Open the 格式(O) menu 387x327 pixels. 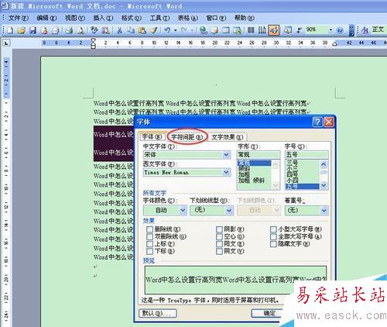pyautogui.click(x=131, y=18)
